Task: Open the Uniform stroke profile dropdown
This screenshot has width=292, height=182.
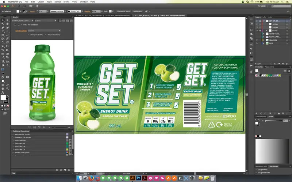Action: click(x=57, y=12)
